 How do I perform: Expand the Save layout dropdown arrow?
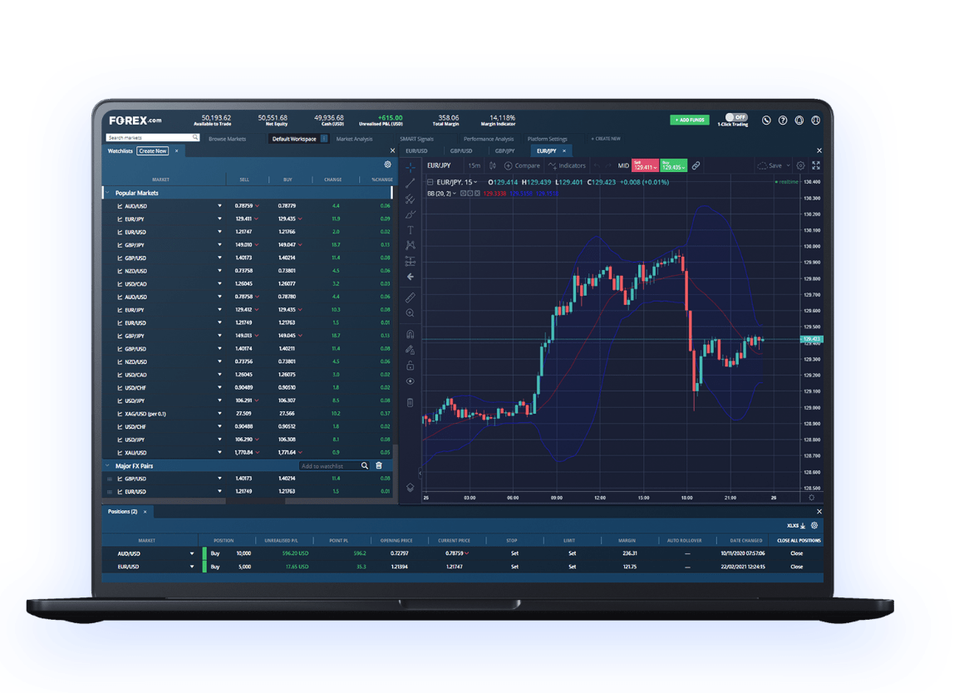click(x=788, y=165)
